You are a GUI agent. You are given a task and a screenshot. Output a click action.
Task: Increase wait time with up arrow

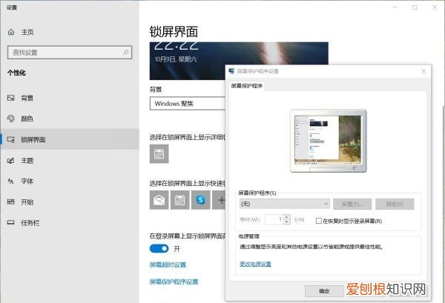click(287, 217)
